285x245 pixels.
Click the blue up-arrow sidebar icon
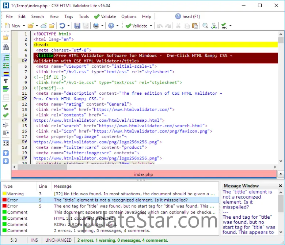coord(6,153)
